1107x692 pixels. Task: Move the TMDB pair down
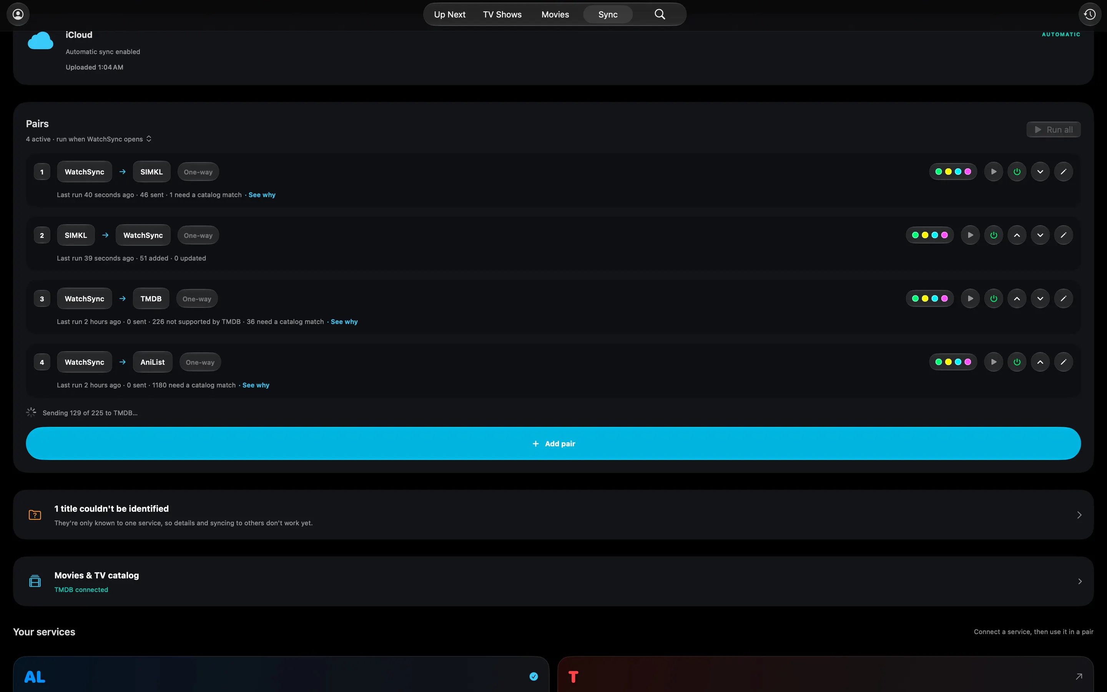tap(1040, 298)
